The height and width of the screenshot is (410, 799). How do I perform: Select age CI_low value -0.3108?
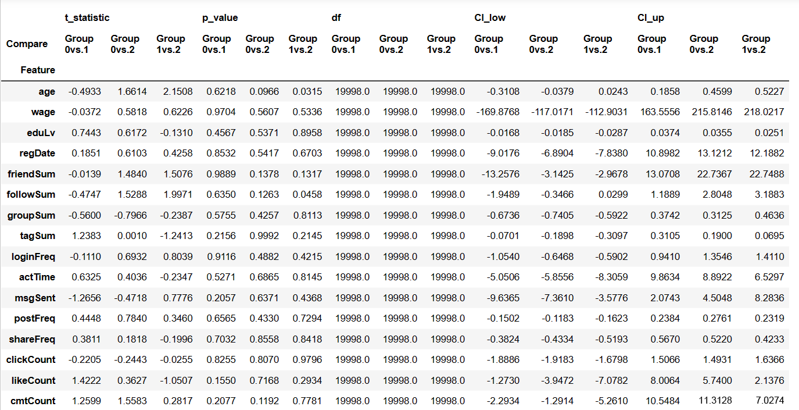click(504, 91)
